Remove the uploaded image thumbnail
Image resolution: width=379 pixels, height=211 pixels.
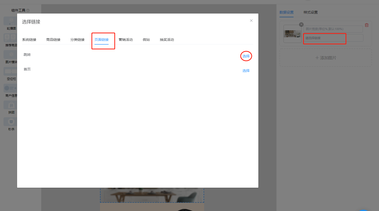[x=301, y=25]
